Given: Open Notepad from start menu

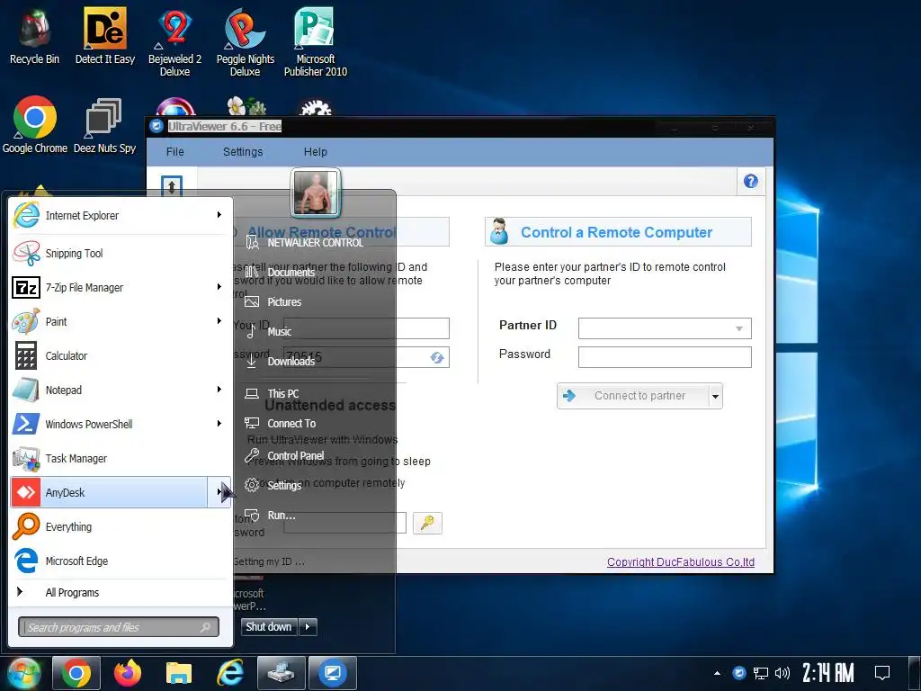Looking at the screenshot, I should [109, 390].
